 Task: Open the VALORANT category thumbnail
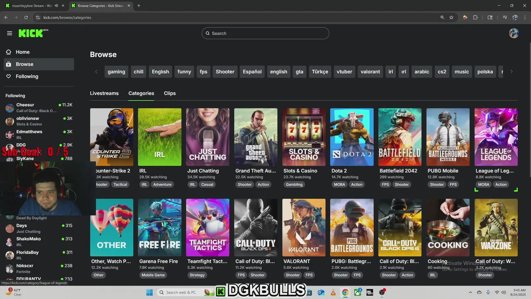point(304,228)
